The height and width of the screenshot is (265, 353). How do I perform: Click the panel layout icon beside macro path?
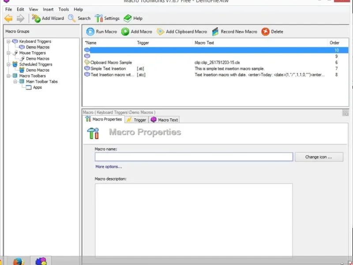coord(345,113)
